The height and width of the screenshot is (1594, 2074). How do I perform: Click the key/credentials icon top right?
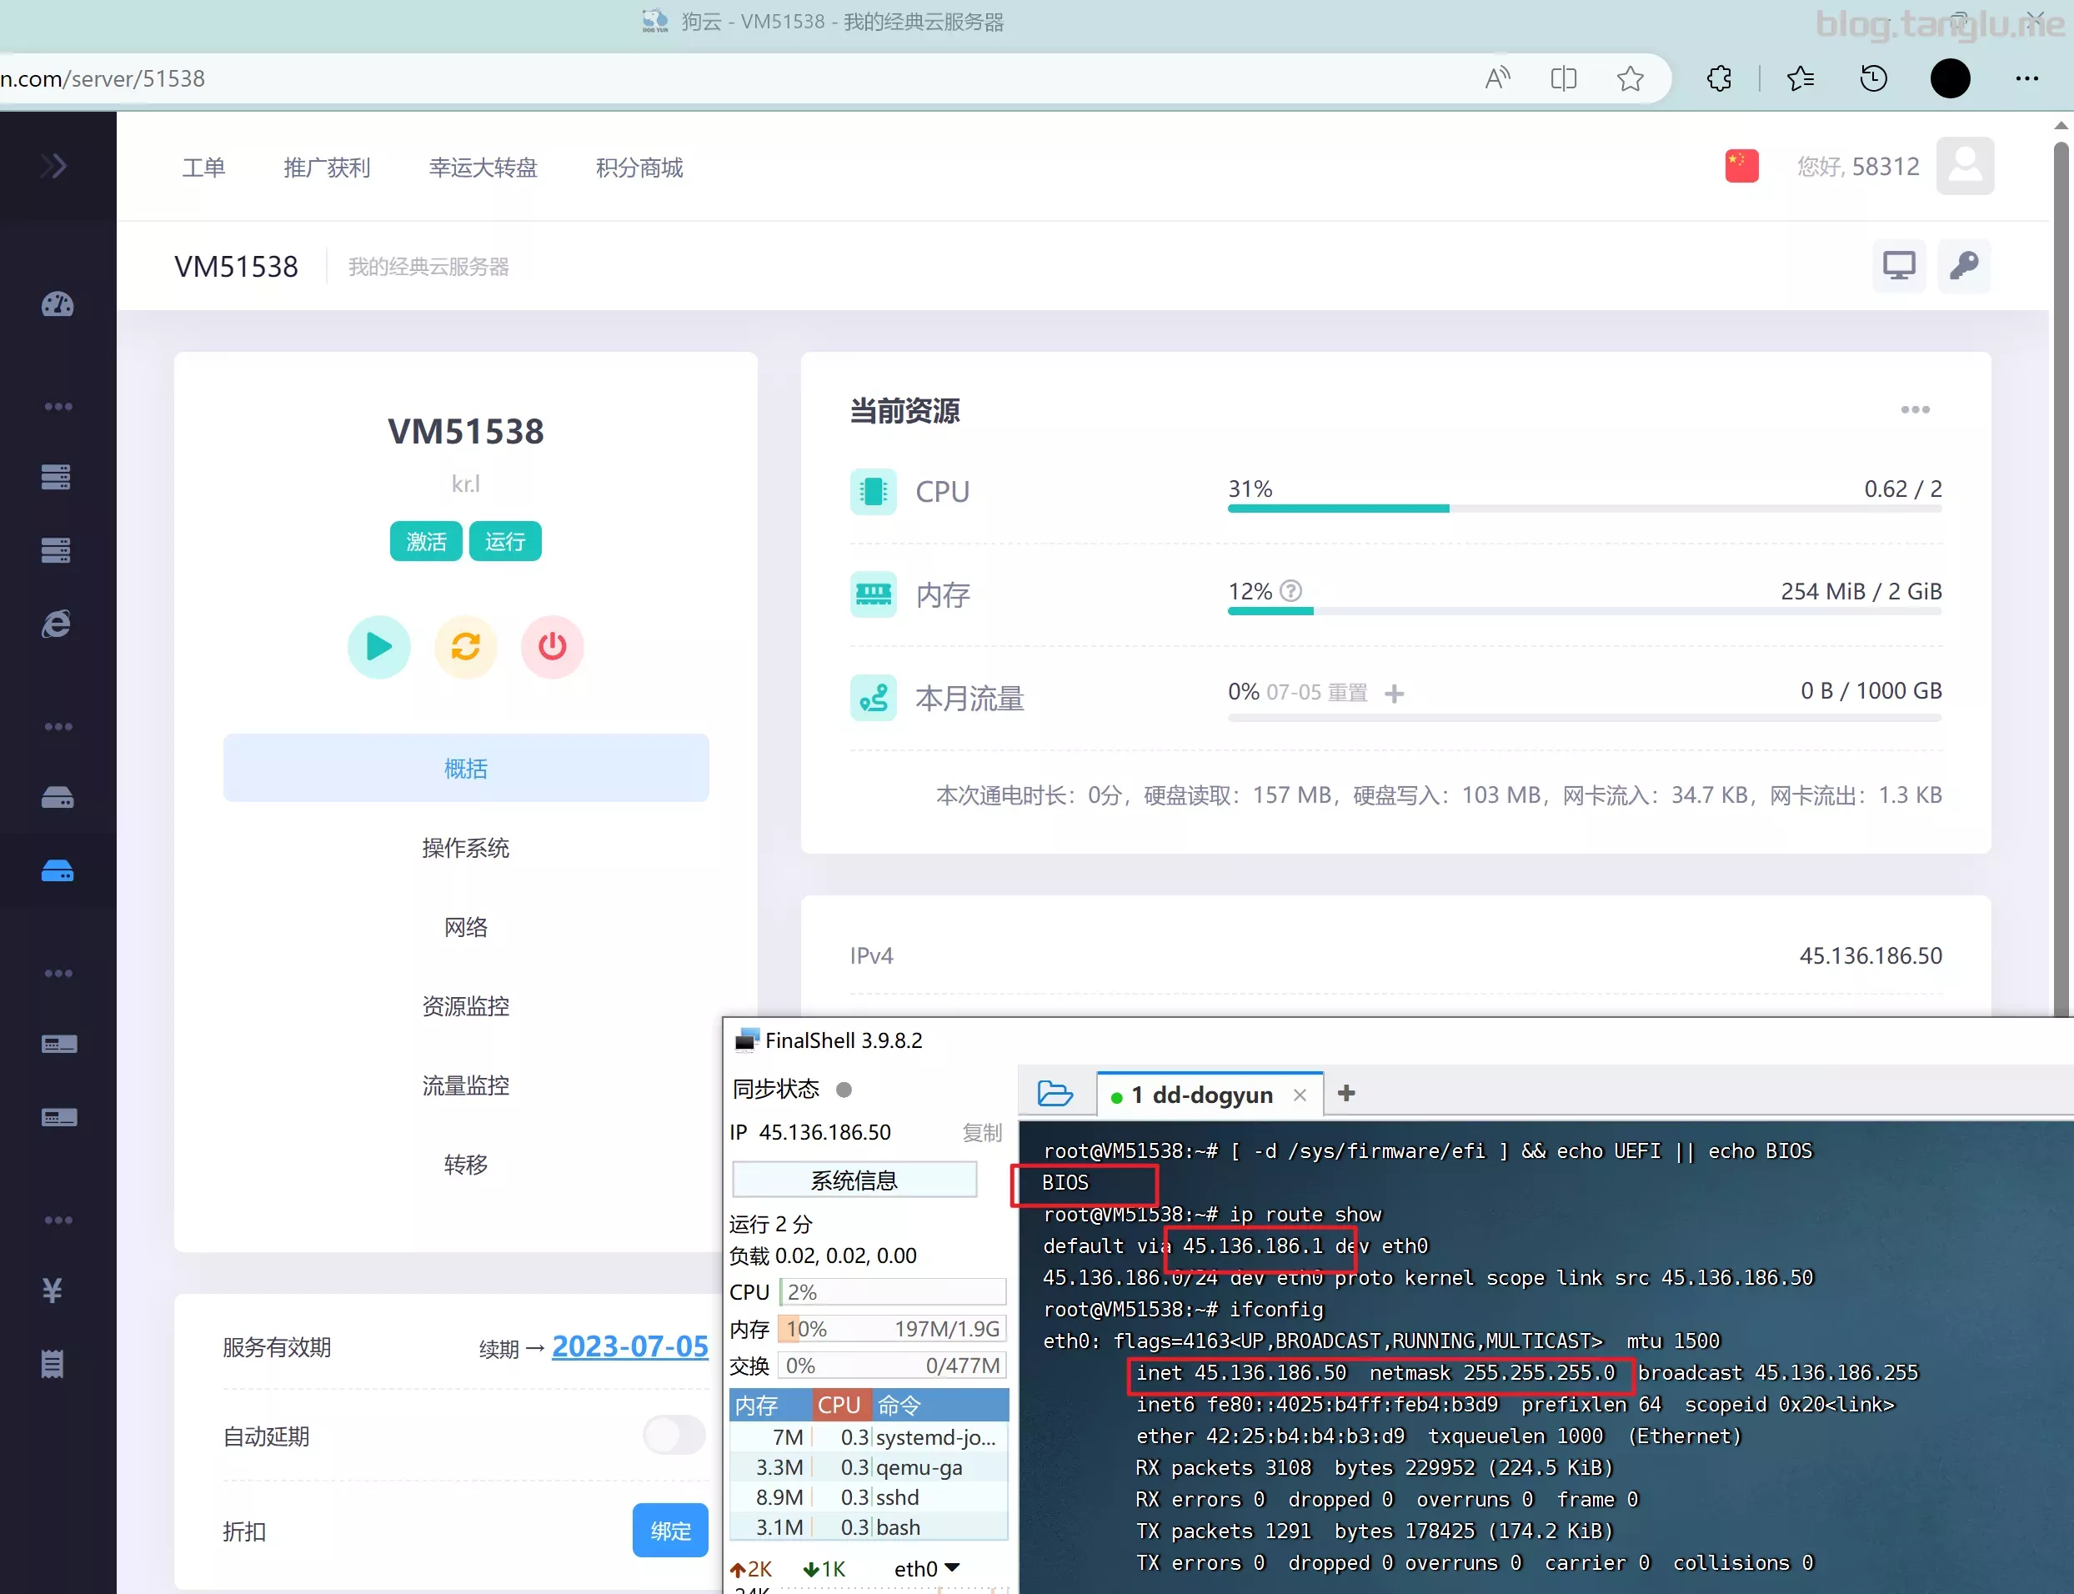(1963, 266)
